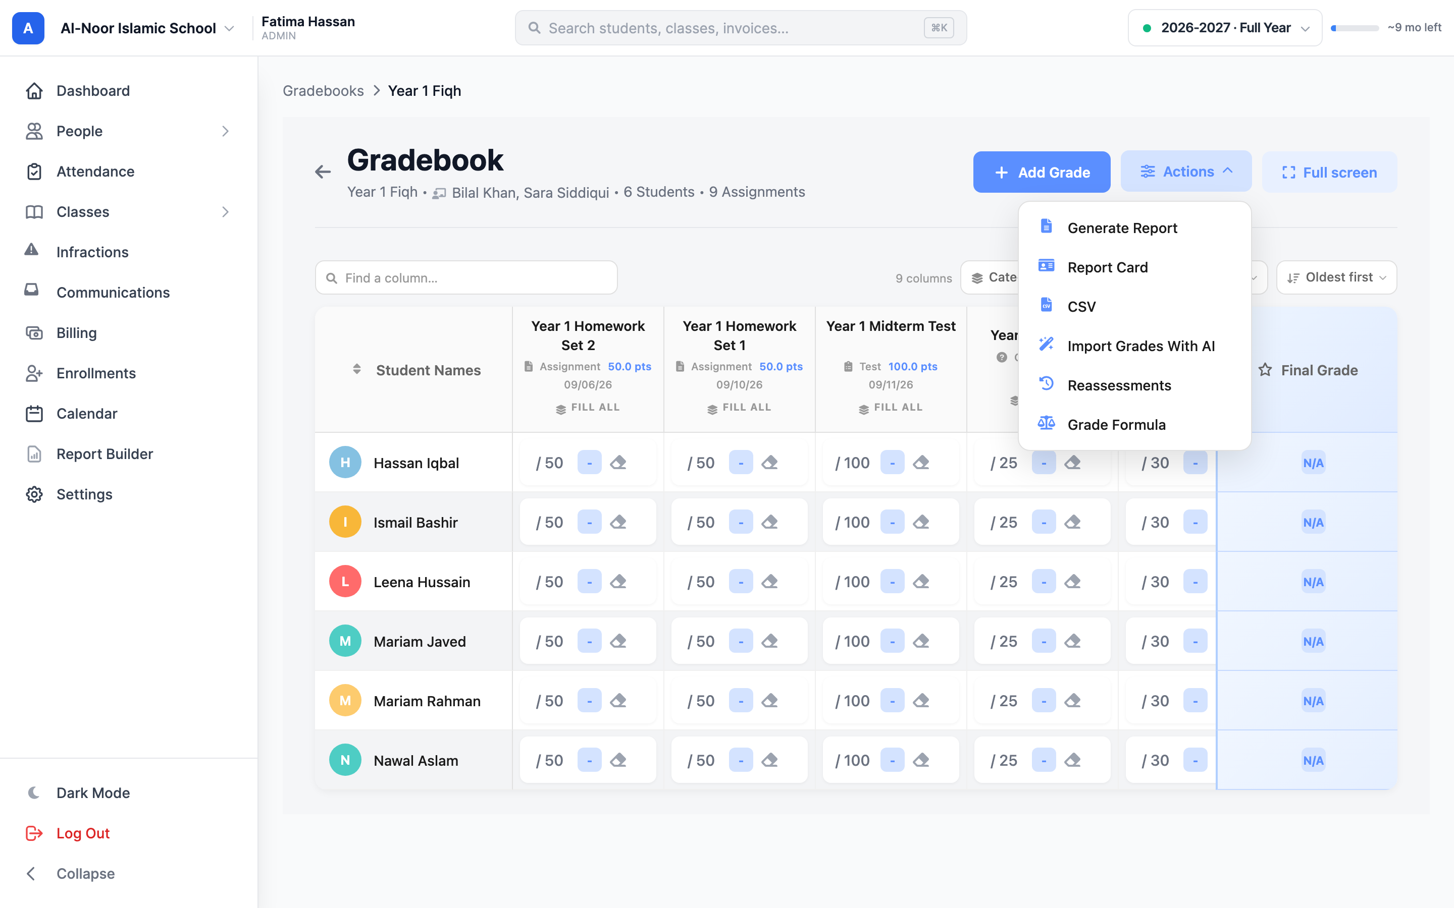Screen dimensions: 1454x908
Task: Open Calendar icon in sidebar
Action: pyautogui.click(x=34, y=413)
